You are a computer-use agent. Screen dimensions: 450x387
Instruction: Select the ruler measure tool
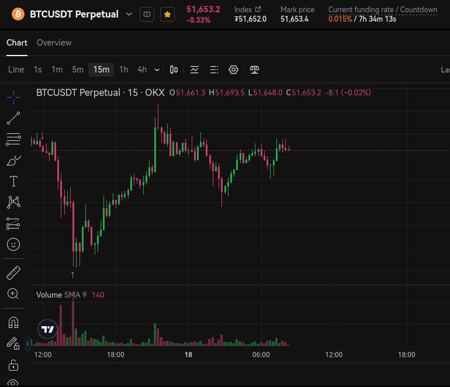pos(13,273)
